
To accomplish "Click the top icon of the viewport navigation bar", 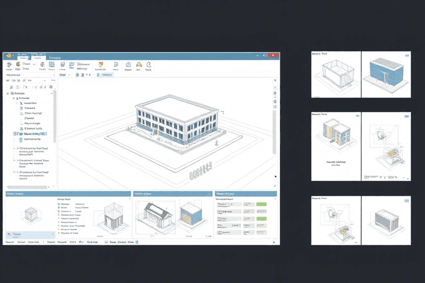I will (x=275, y=81).
